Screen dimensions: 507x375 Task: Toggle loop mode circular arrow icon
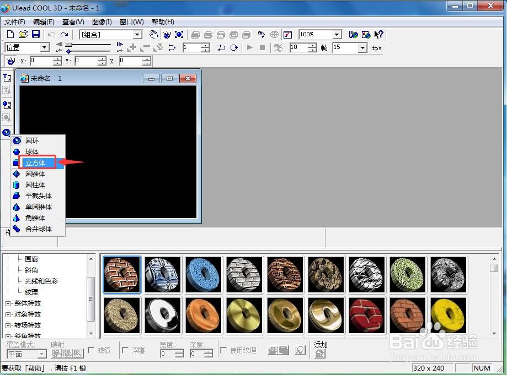click(234, 48)
